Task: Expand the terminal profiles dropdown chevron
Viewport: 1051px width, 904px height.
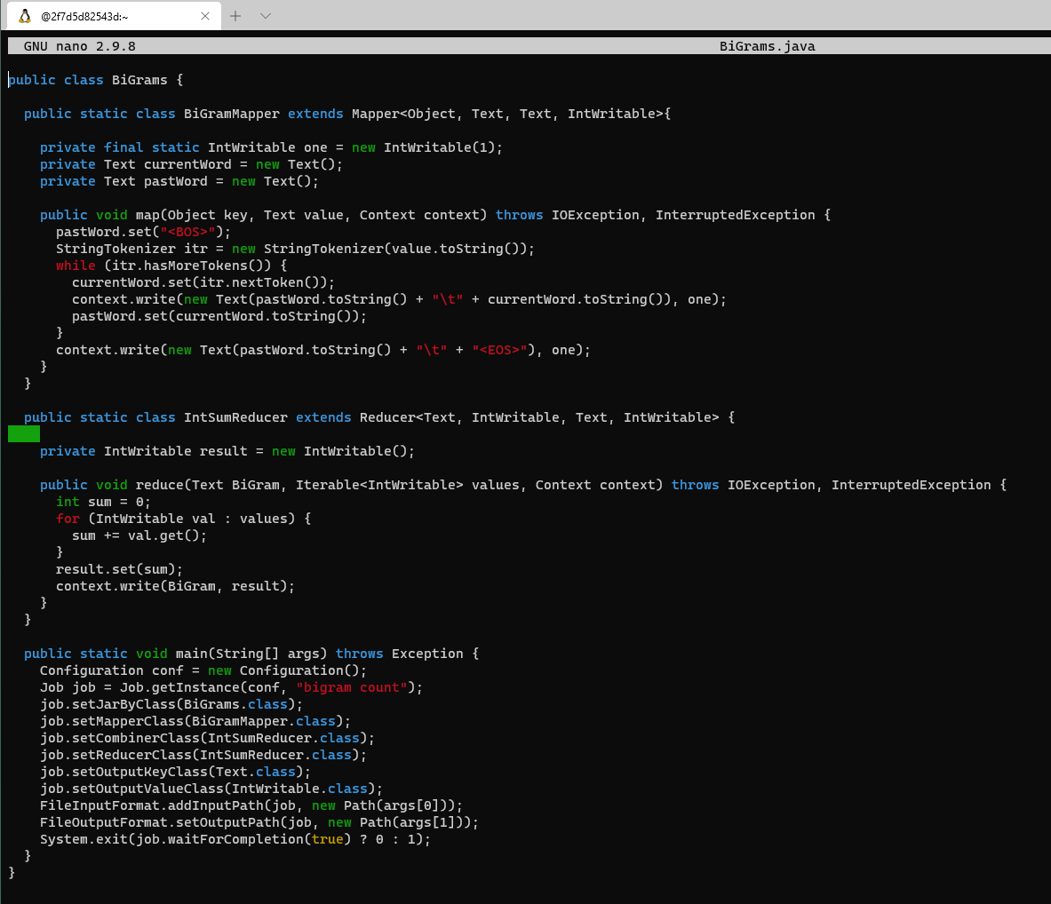Action: click(x=265, y=16)
